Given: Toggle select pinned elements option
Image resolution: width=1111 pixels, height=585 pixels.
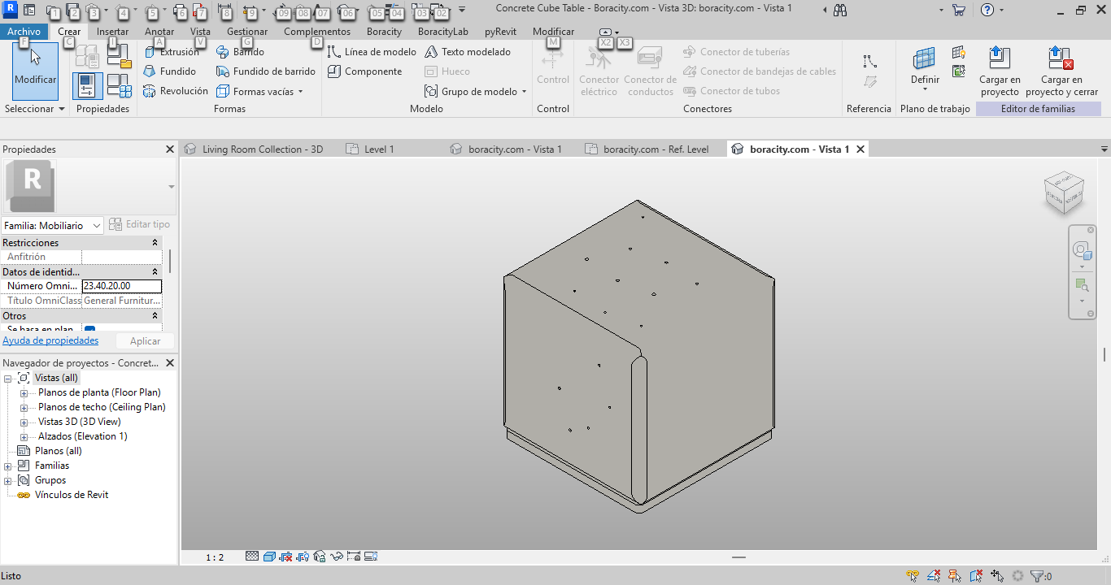Looking at the screenshot, I should [956, 576].
